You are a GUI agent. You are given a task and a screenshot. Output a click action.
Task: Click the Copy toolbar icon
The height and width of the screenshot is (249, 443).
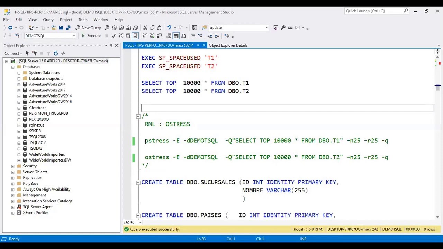152,27
